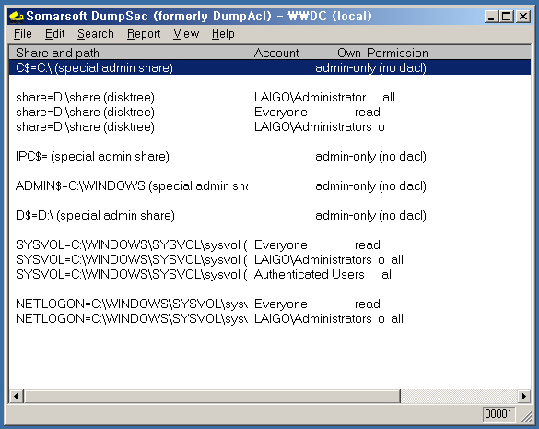The height and width of the screenshot is (429, 539).
Task: Select the ADMIN$=C:\WINDOWS row
Action: pyautogui.click(x=270, y=186)
